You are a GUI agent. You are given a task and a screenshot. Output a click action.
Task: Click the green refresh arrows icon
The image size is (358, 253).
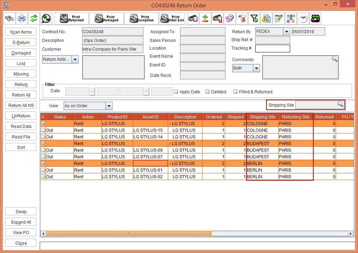(x=34, y=19)
